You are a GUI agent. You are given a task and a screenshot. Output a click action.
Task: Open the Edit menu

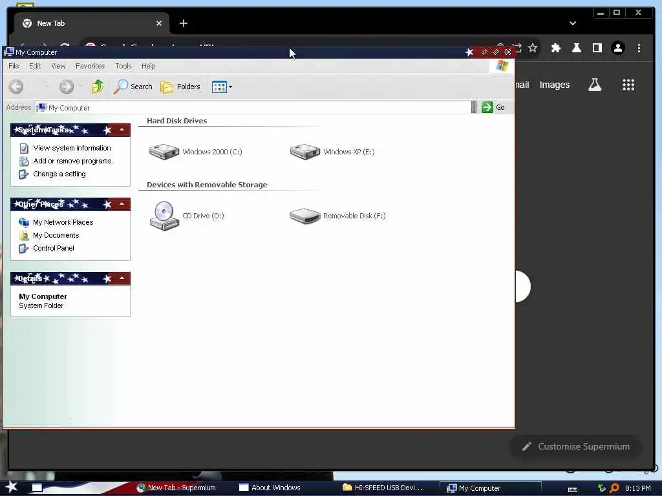(35, 66)
